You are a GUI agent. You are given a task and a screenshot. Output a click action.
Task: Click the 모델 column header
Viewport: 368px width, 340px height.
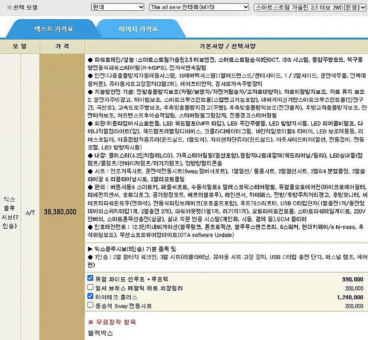(x=19, y=46)
